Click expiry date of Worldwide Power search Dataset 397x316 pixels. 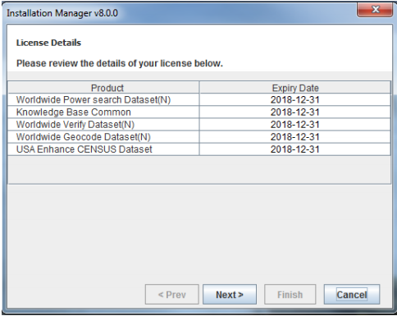(295, 100)
